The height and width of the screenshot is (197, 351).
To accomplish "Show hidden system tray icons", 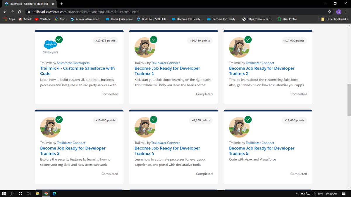I will tap(297, 193).
